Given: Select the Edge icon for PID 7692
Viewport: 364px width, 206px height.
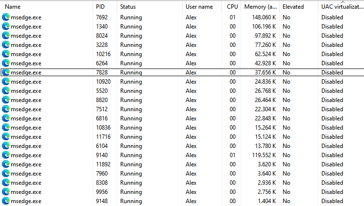Looking at the screenshot, I should click(x=6, y=17).
